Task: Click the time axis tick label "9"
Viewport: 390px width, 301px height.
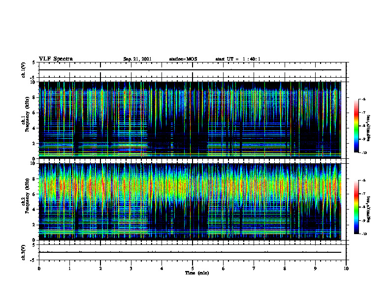Action: point(315,269)
